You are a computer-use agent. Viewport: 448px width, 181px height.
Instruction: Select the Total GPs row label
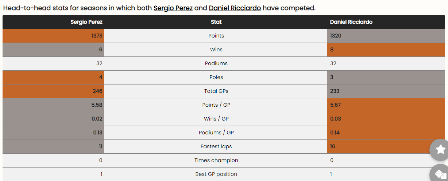pos(216,91)
